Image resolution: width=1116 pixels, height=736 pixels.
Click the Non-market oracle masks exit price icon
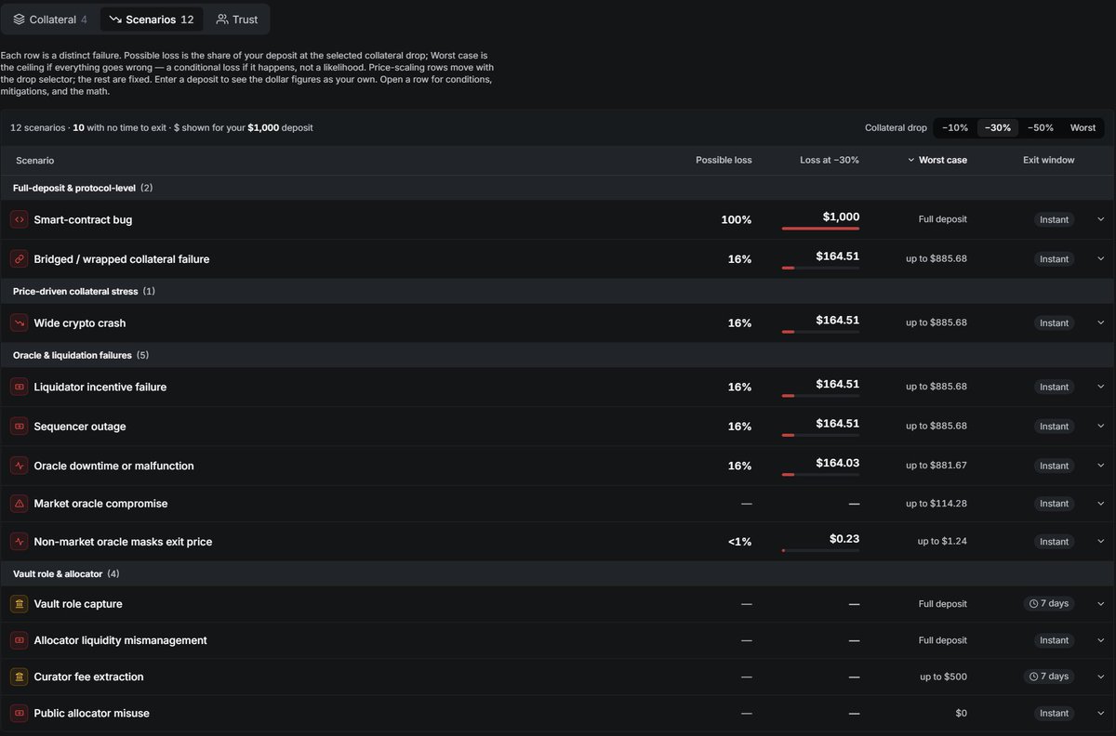(19, 541)
